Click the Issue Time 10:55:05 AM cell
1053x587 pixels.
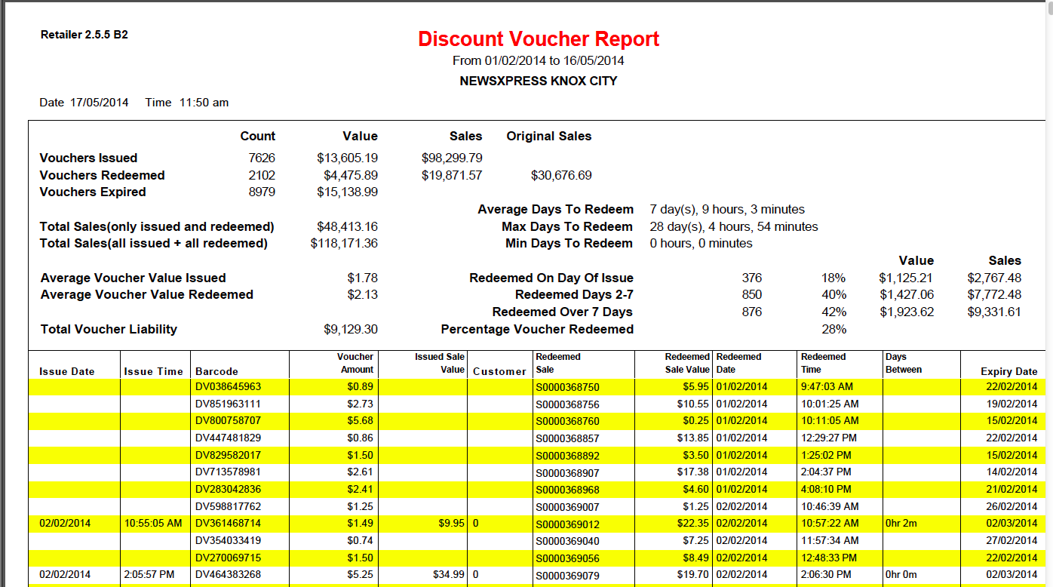pos(154,524)
